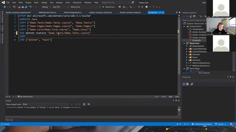Switch to Team Explorer tab
This screenshot has height=132, width=236.
(204, 73)
